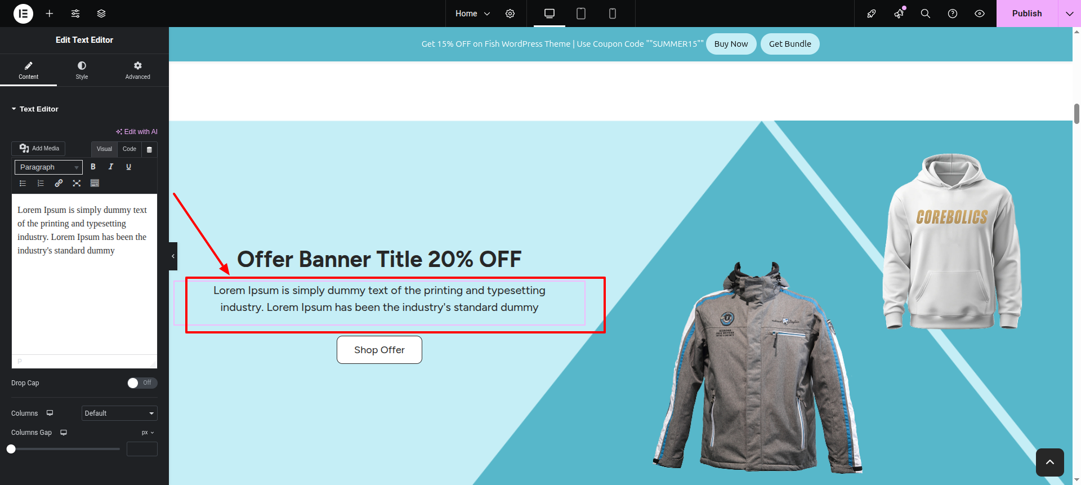Expand Publish options arrow

coord(1069,14)
